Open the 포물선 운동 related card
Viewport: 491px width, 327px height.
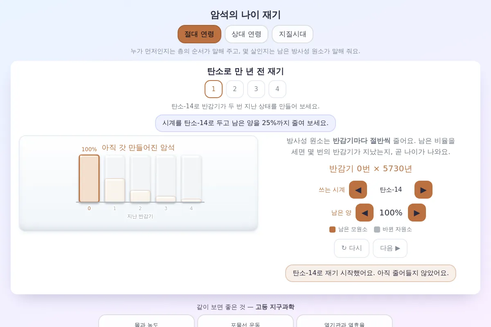tap(245, 322)
